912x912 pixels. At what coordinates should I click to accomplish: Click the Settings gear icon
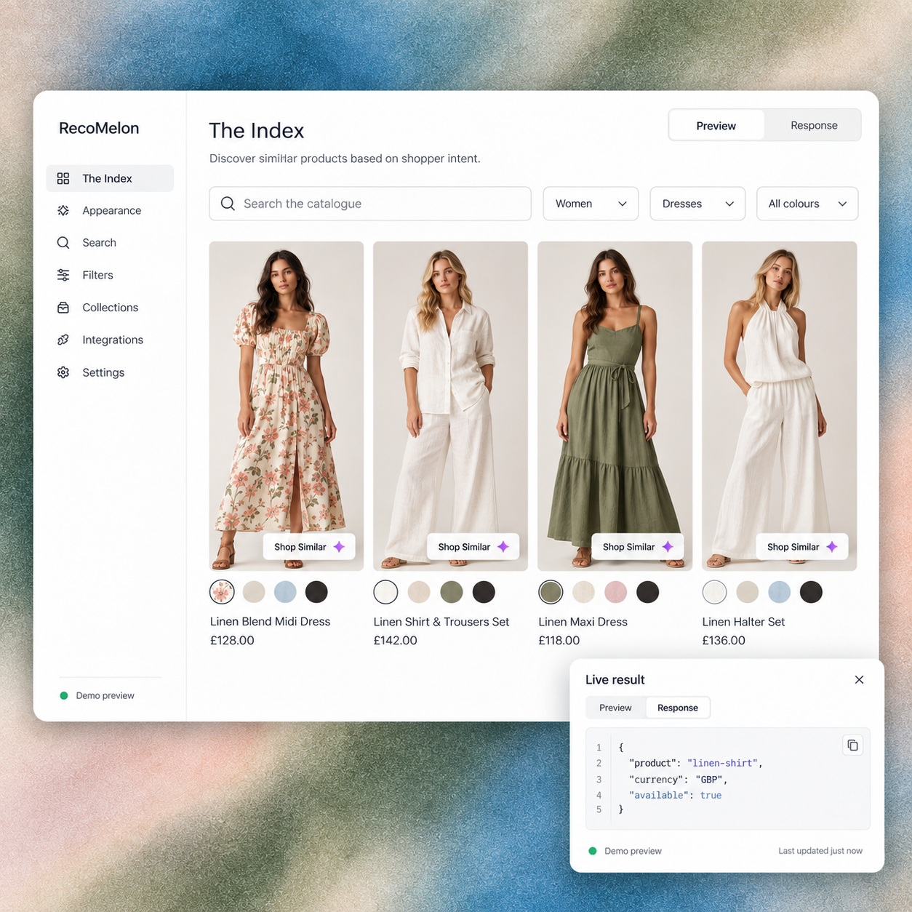(x=63, y=372)
